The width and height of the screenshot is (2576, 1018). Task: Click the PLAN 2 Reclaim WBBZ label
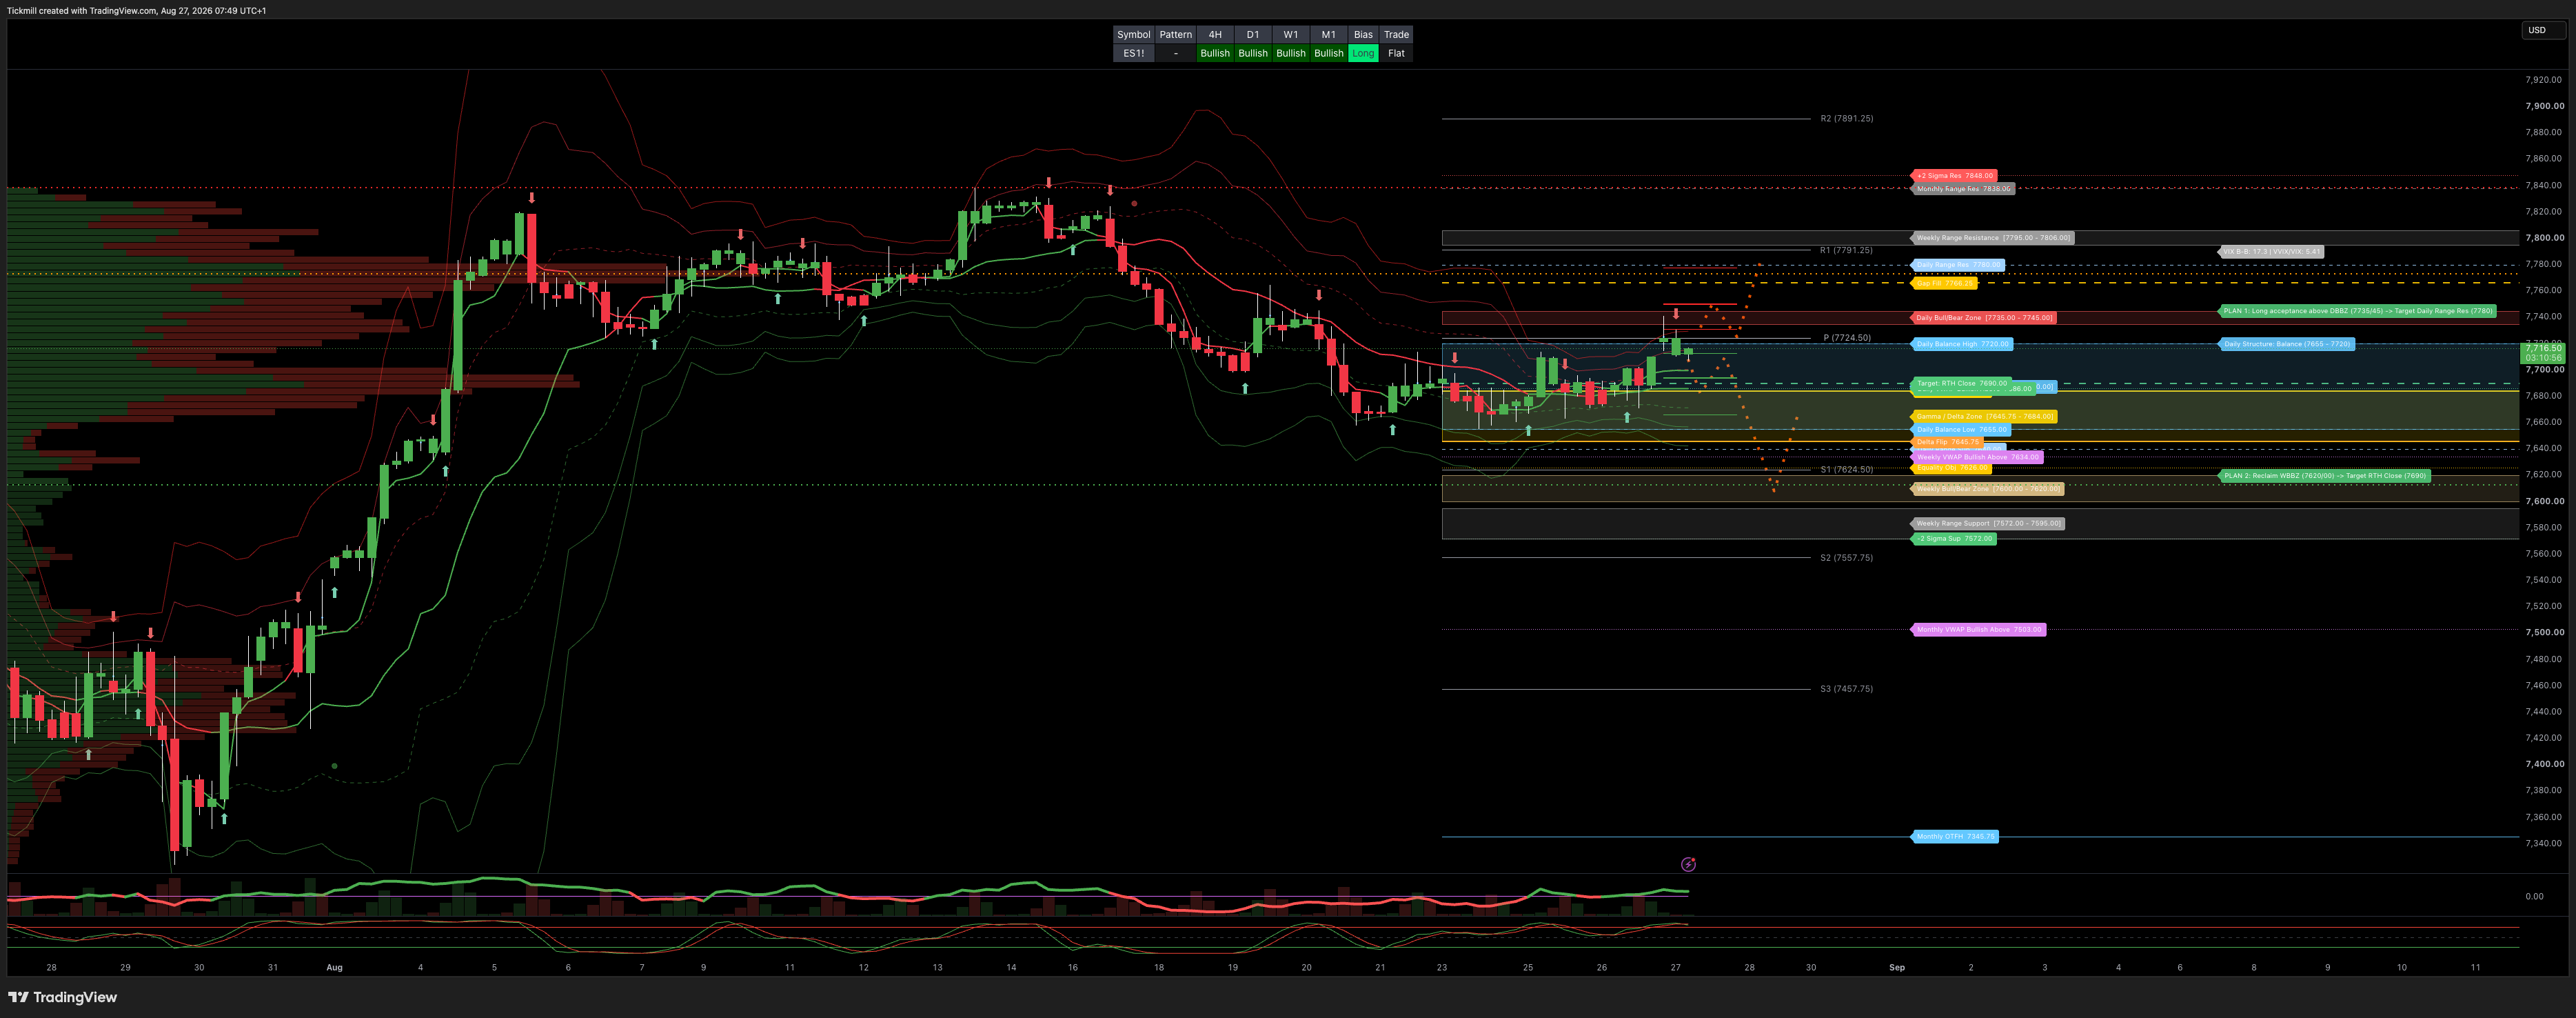click(2324, 475)
